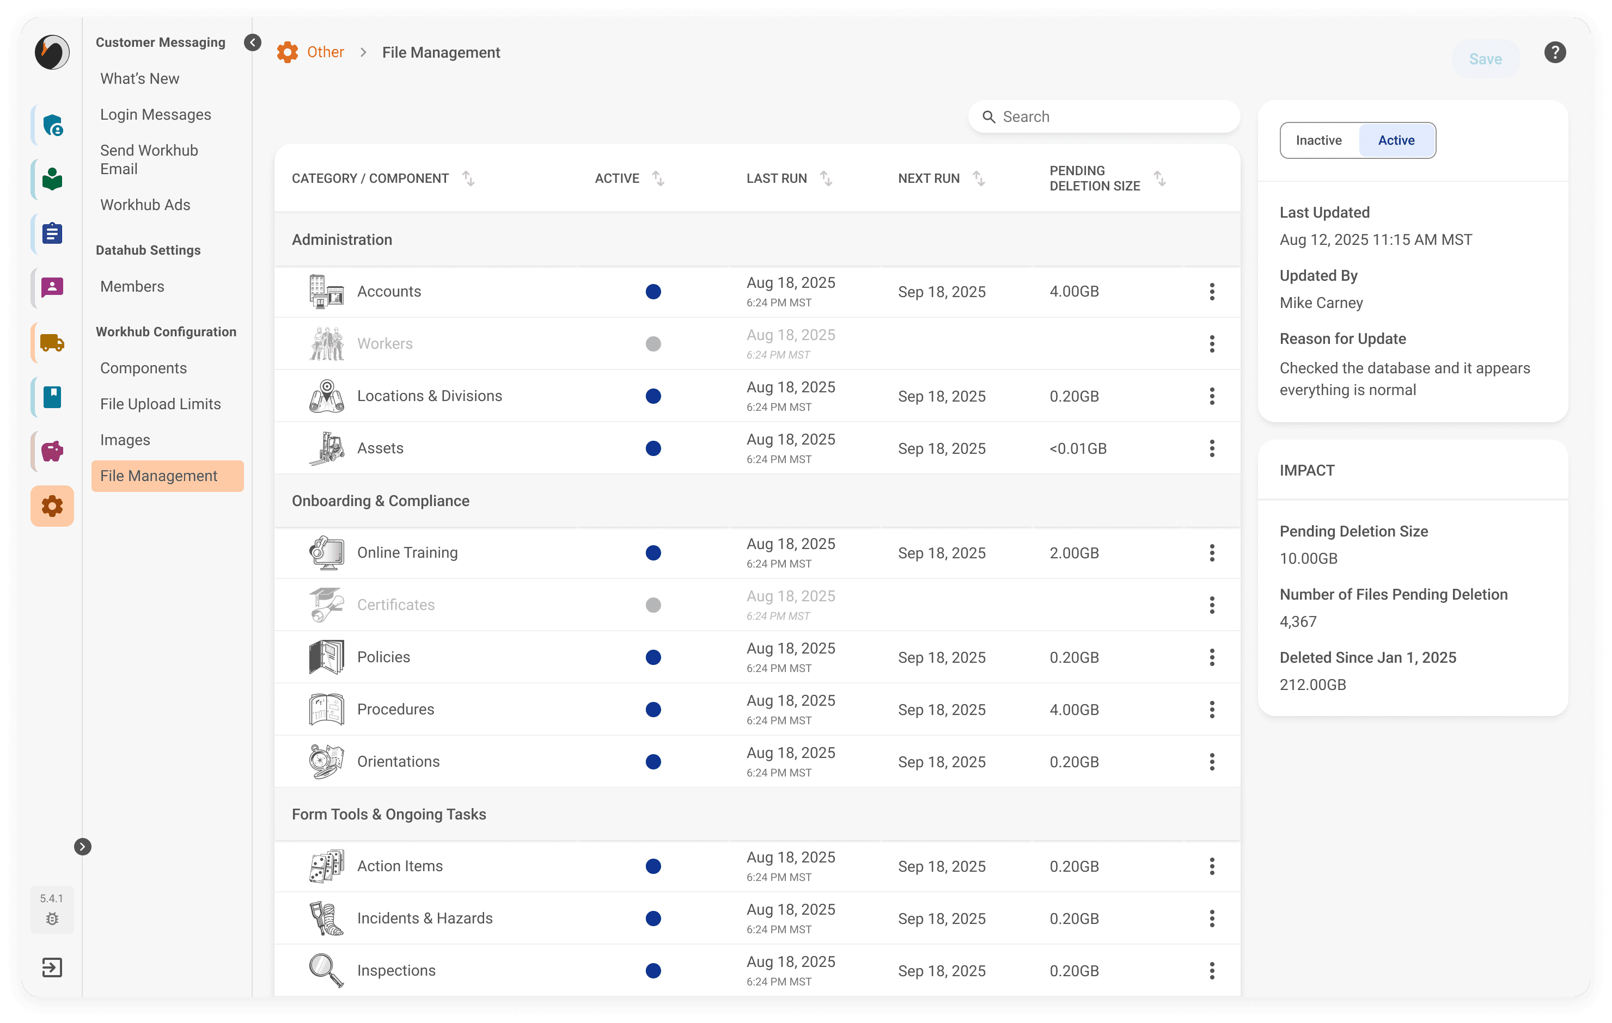Click the orange delivery truck sidebar icon

click(52, 343)
